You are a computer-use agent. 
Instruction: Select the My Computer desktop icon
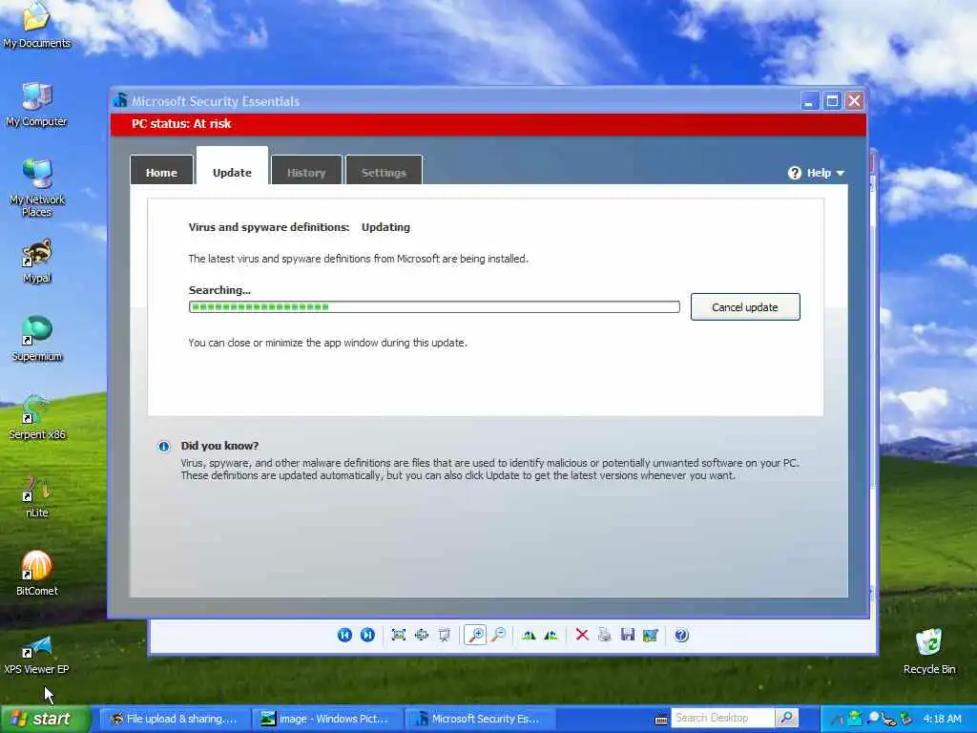click(37, 105)
